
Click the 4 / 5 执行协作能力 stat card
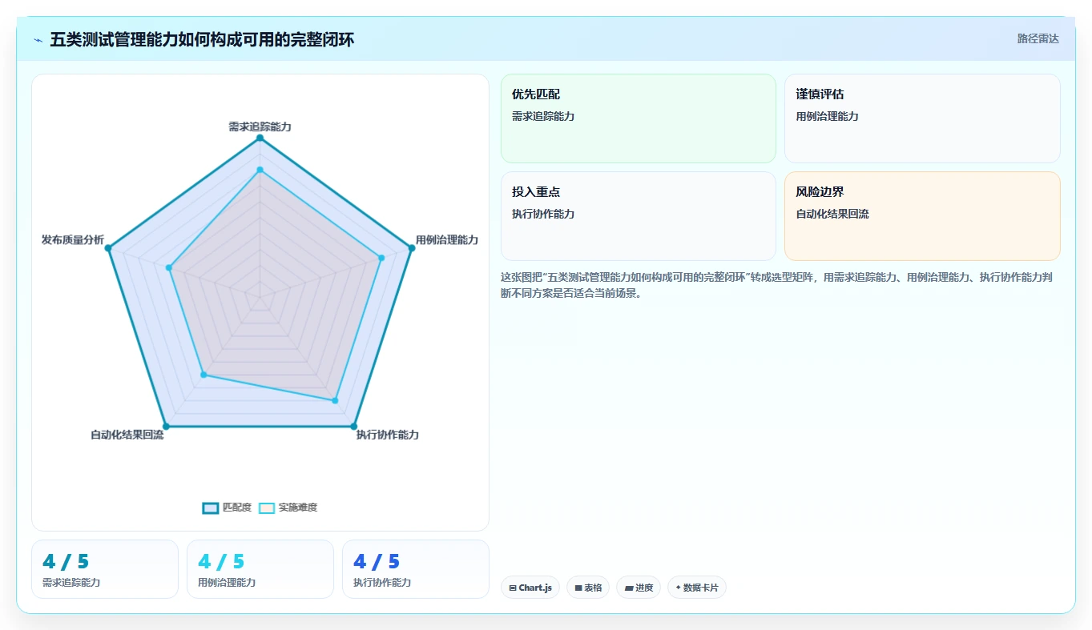pyautogui.click(x=416, y=569)
